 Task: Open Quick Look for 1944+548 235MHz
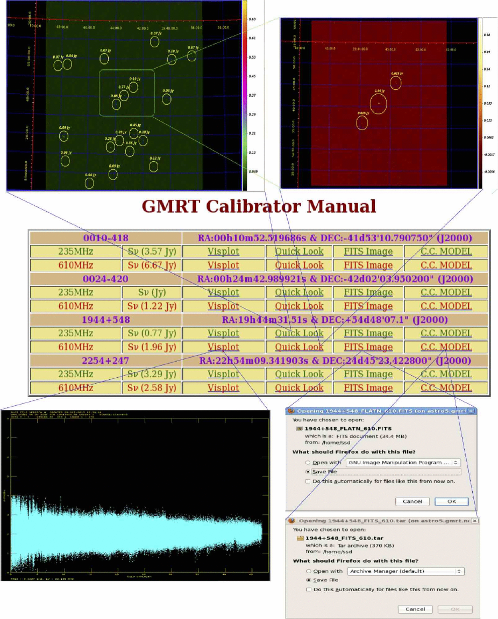[299, 333]
